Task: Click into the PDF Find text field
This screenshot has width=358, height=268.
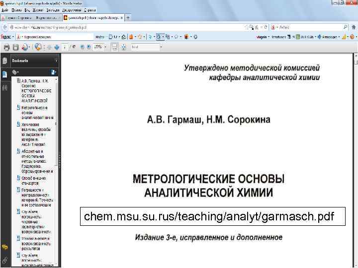Action: [x=145, y=47]
